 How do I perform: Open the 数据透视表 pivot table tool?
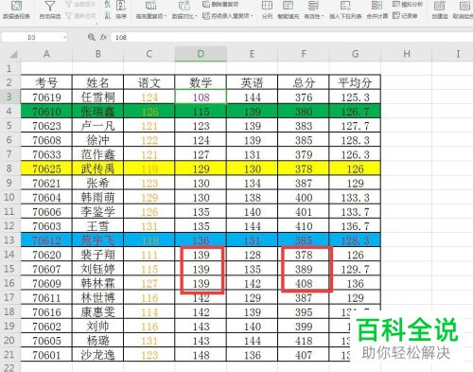[x=16, y=9]
